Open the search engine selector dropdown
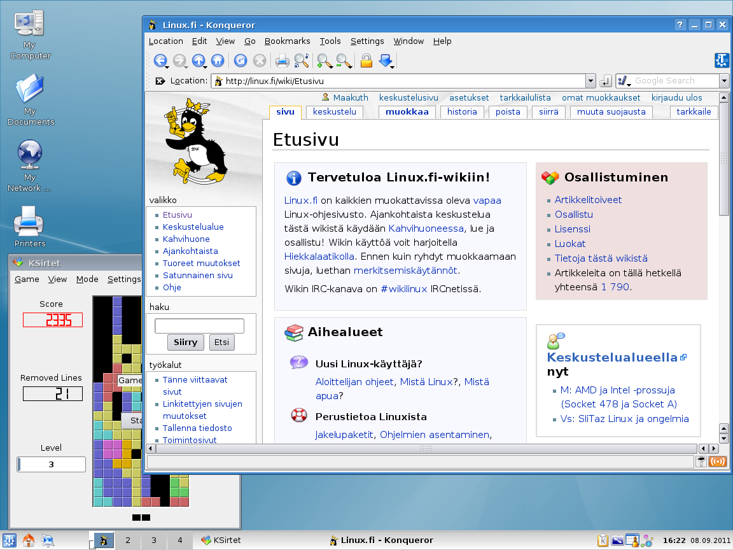The width and height of the screenshot is (733, 550). (x=624, y=81)
